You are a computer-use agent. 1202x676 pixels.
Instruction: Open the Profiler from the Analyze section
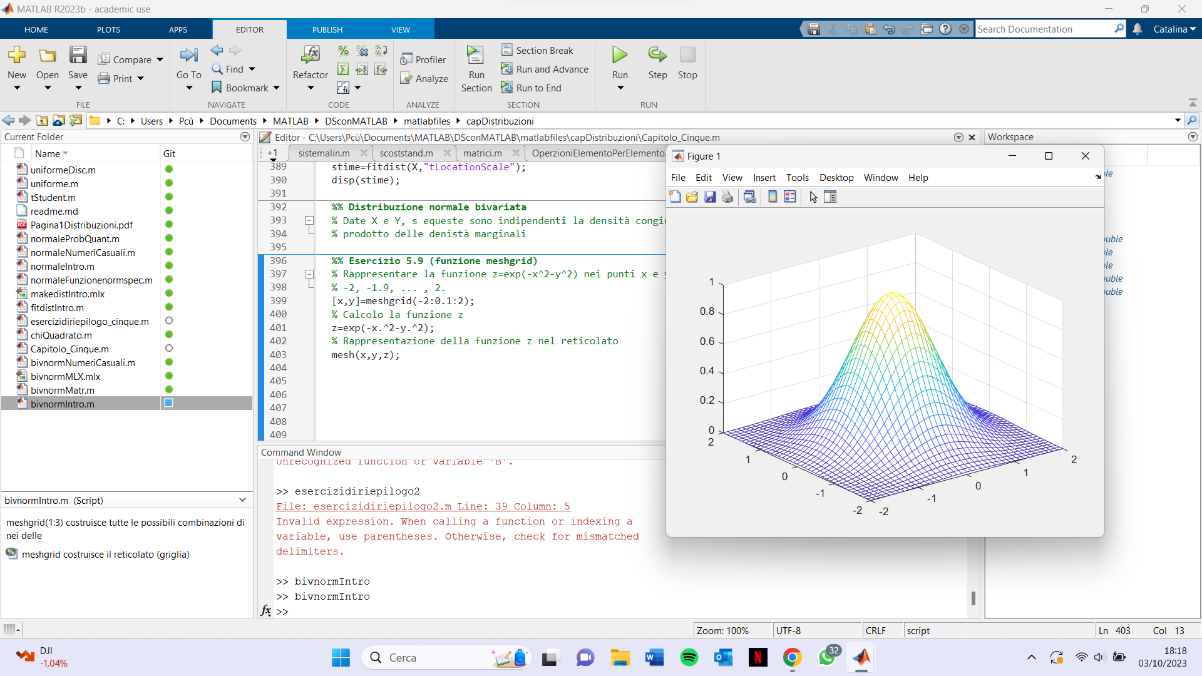coord(424,59)
